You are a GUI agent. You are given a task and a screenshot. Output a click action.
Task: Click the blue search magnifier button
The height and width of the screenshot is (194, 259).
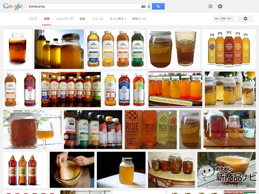point(158,6)
